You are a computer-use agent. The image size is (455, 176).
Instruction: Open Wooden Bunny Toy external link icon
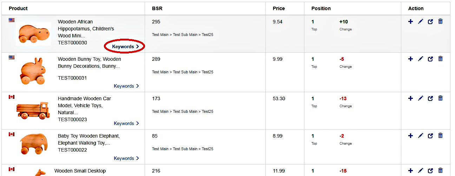430,59
